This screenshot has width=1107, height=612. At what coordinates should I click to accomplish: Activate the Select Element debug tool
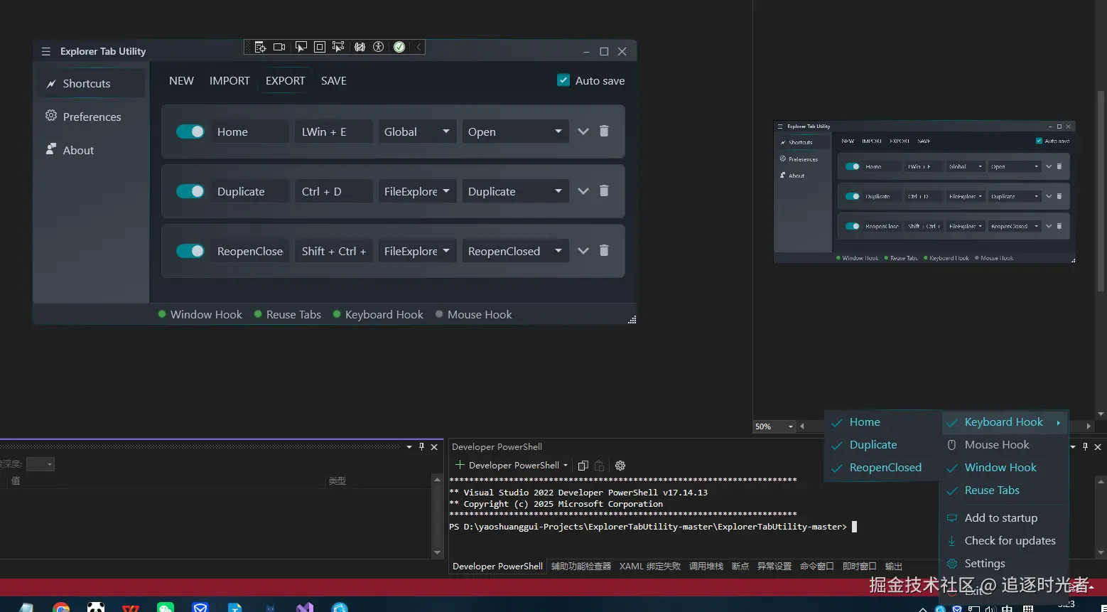pos(301,47)
